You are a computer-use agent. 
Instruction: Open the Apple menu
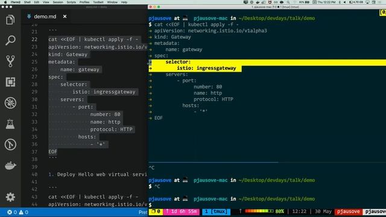(5, 2)
